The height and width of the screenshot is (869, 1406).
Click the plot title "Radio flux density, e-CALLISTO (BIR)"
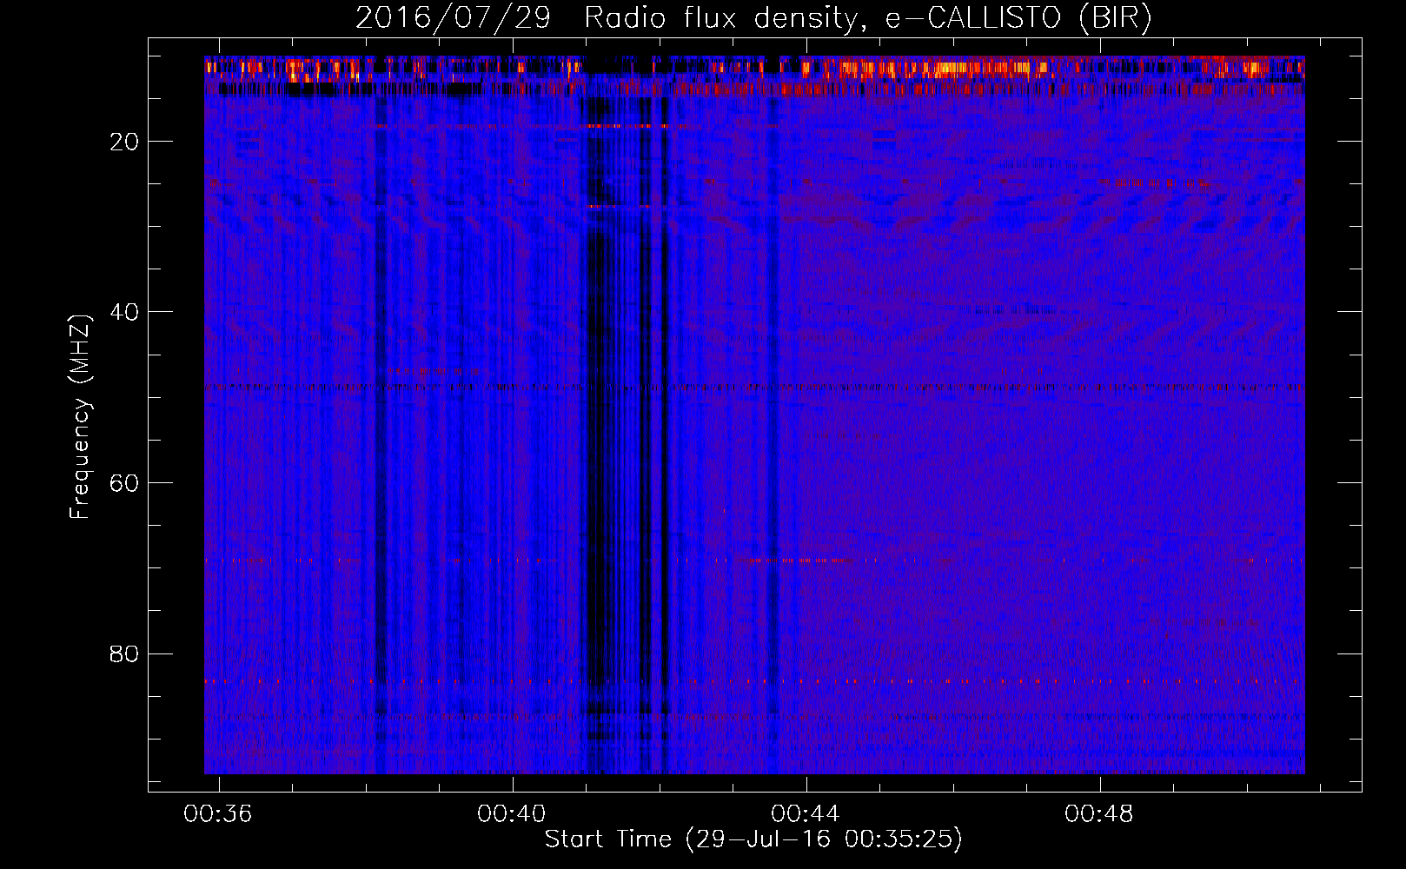[x=868, y=17]
